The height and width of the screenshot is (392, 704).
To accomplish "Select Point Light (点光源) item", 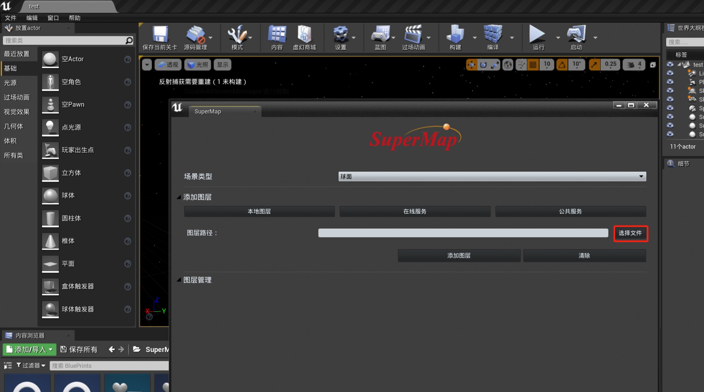I will click(86, 128).
